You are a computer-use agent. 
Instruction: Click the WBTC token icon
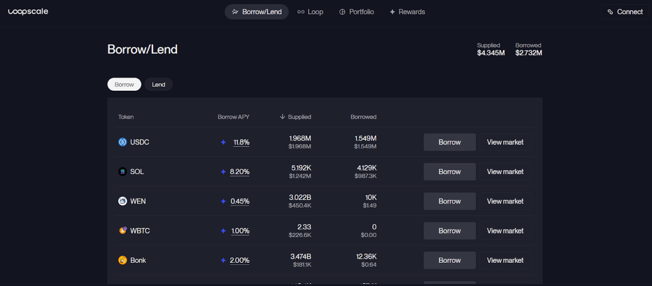click(122, 231)
